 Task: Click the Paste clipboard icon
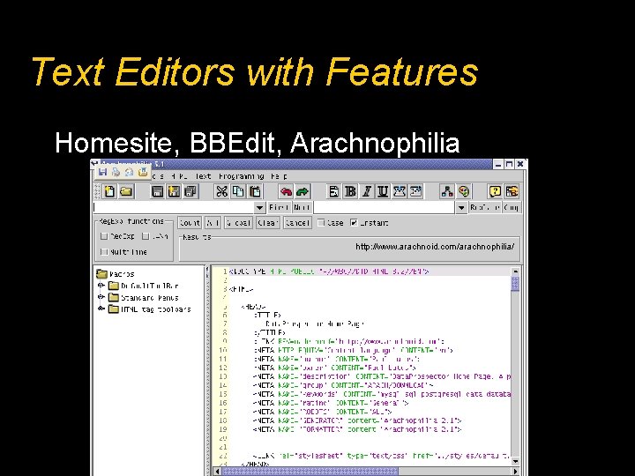(255, 191)
